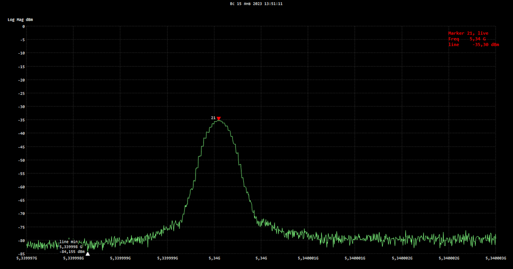Viewport: 513px width, 269px height.
Task: Click the "-10" y-axis label
Action: click(x=21, y=53)
